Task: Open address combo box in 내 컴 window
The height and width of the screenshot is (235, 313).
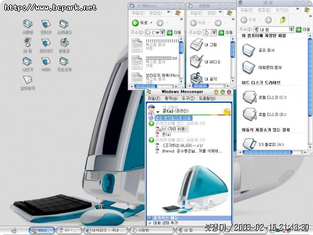Action: 274,29
